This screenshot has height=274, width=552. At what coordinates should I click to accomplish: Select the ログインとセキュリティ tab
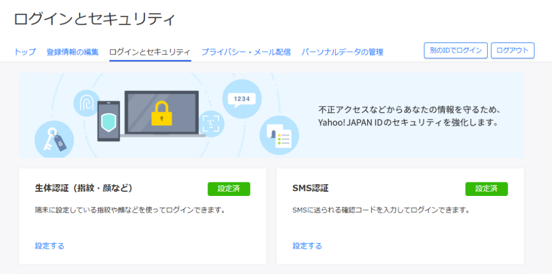tap(150, 52)
